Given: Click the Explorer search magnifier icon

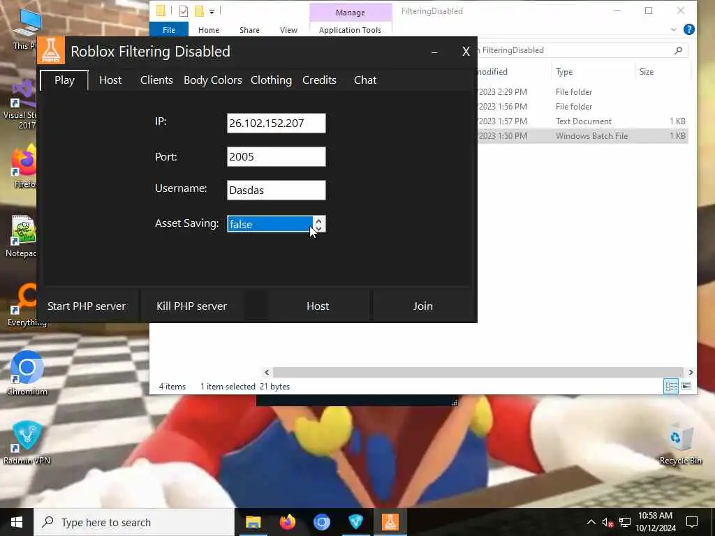Looking at the screenshot, I should pyautogui.click(x=678, y=50).
